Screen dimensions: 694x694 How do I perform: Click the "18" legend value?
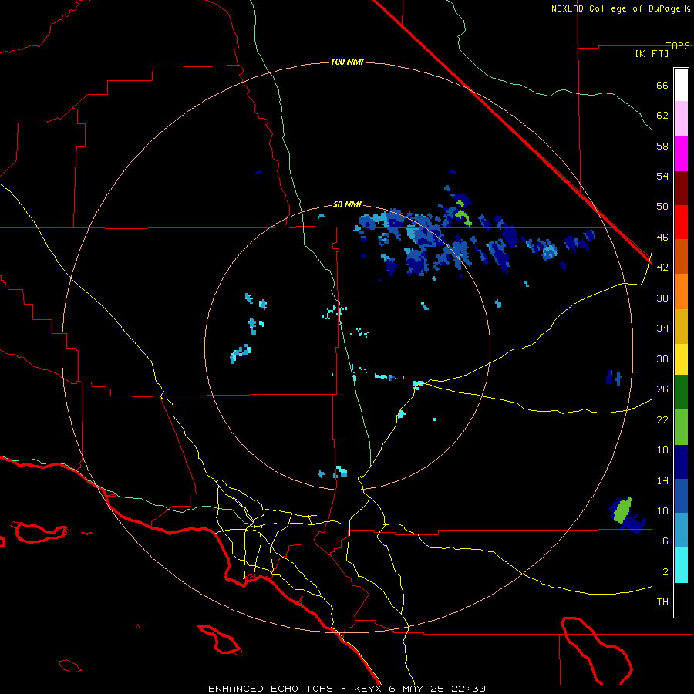tap(662, 450)
